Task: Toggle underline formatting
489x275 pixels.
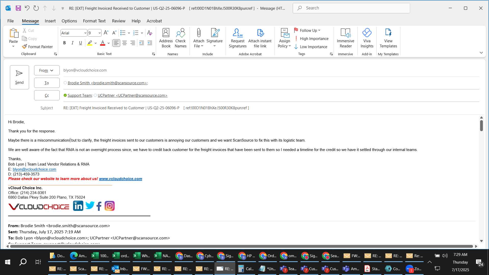Action: (80, 43)
